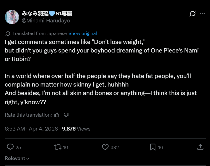
Task: Click the like count 382
Action: (x=115, y=147)
